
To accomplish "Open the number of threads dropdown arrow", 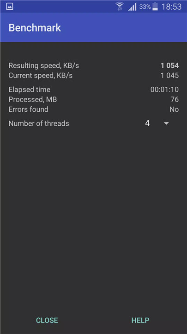I will tap(166, 123).
